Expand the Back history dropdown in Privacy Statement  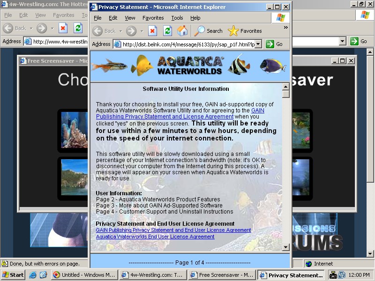(x=121, y=31)
